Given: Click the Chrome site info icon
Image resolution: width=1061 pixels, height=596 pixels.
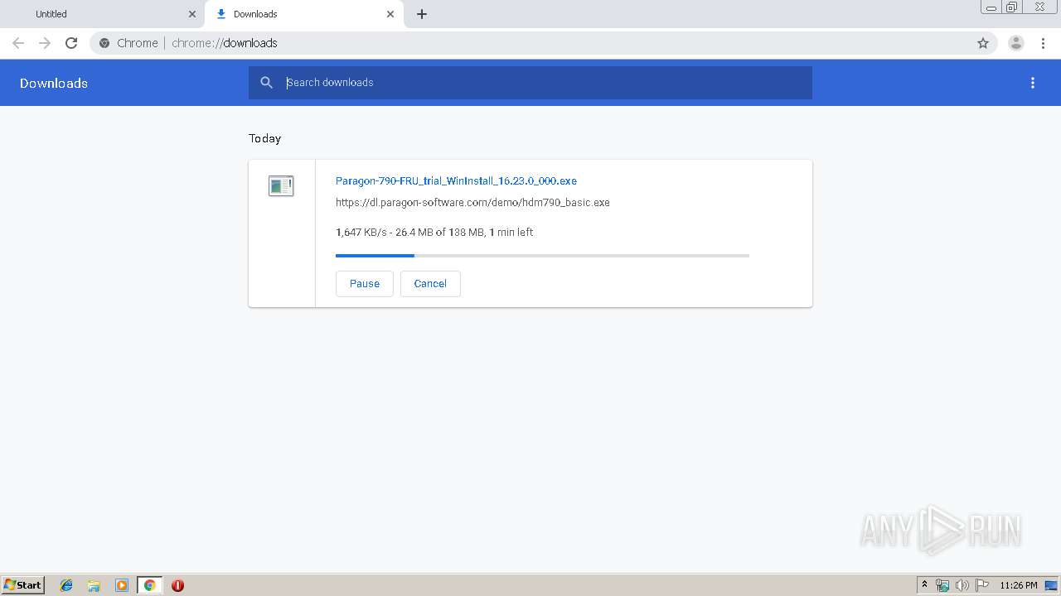Looking at the screenshot, I should point(104,43).
